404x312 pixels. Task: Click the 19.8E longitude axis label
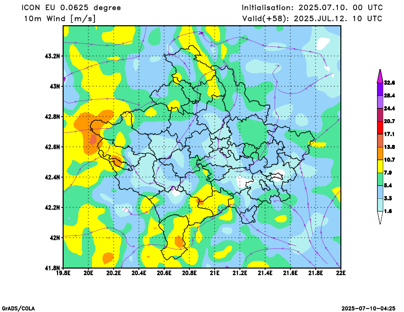tap(64, 273)
